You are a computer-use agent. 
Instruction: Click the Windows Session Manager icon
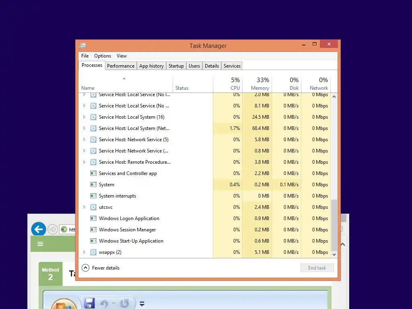(93, 230)
